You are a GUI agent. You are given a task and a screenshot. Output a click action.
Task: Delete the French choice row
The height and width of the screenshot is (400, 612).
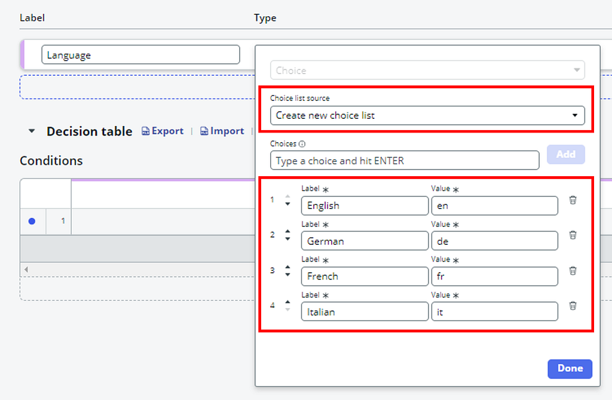tap(573, 270)
